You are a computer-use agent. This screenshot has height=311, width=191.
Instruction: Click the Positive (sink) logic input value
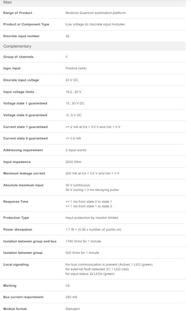[76, 68]
